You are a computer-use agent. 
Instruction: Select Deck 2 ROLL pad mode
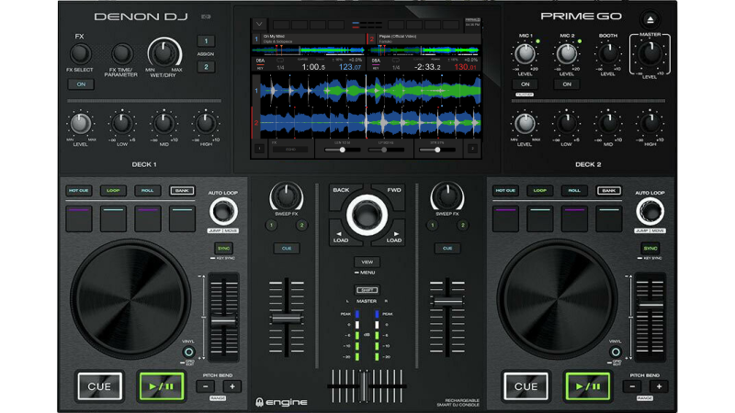(x=574, y=191)
